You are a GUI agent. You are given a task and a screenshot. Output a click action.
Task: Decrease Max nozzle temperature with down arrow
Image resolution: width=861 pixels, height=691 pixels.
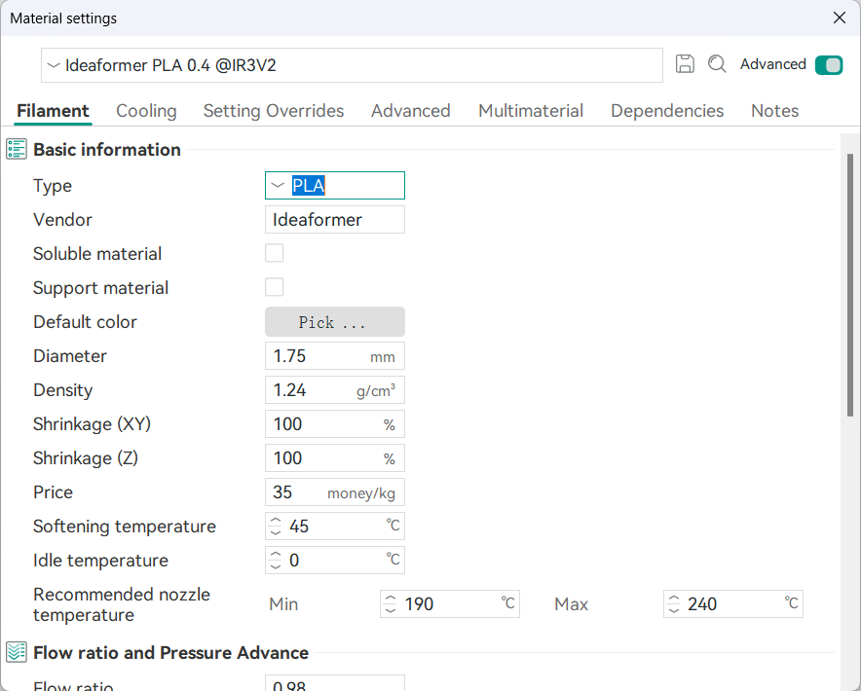pyautogui.click(x=674, y=609)
